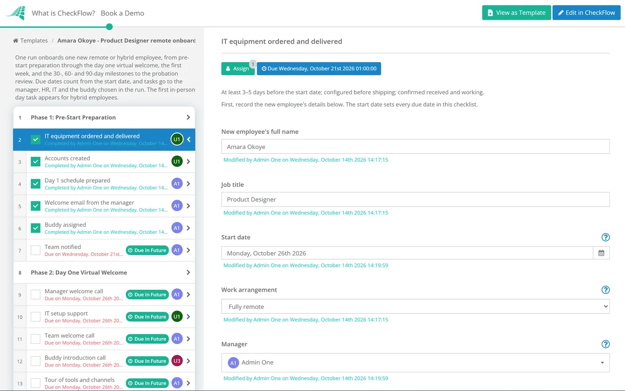The width and height of the screenshot is (625, 391).
Task: Uncheck the Buddy assigned checkbox
Action: coord(36,228)
